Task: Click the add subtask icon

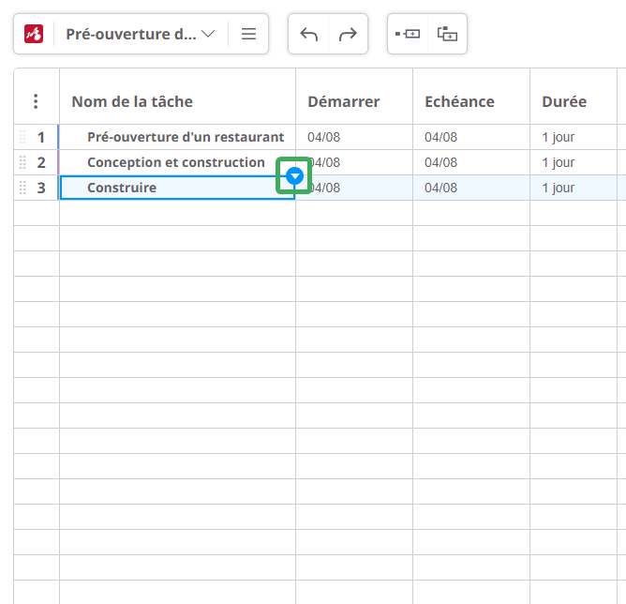Action: coord(447,34)
